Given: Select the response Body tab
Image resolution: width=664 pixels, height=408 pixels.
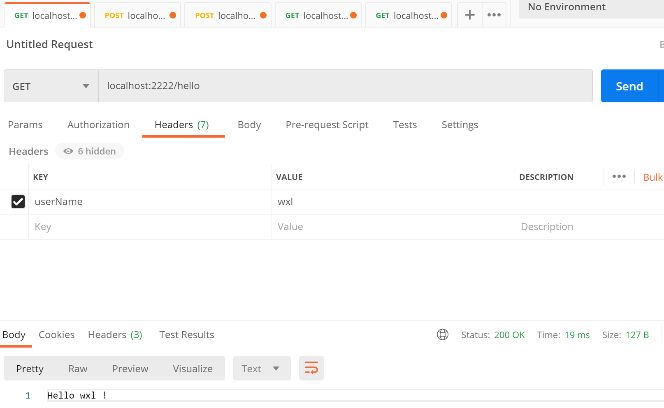Looking at the screenshot, I should pos(14,334).
